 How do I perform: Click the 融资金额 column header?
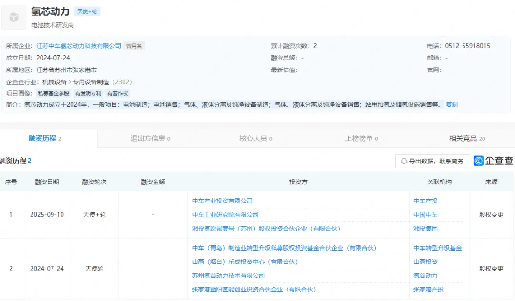click(x=153, y=181)
